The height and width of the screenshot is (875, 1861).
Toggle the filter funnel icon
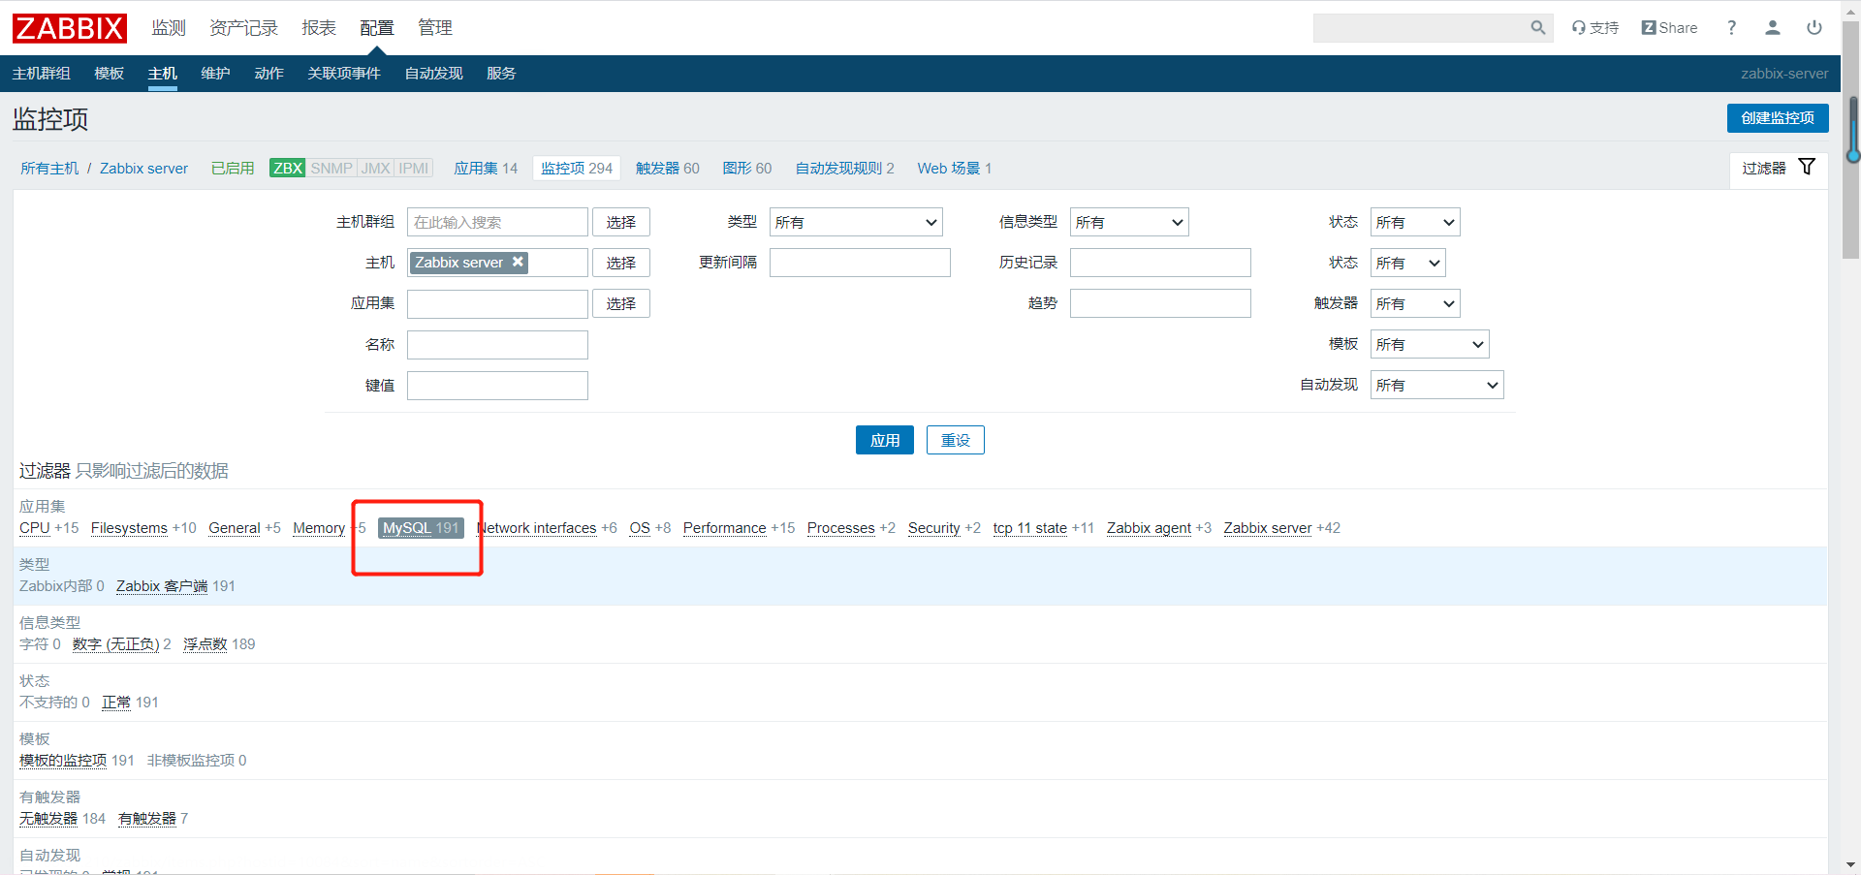coord(1807,167)
